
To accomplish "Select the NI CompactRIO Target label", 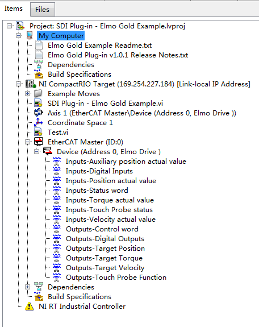I will [x=144, y=84].
